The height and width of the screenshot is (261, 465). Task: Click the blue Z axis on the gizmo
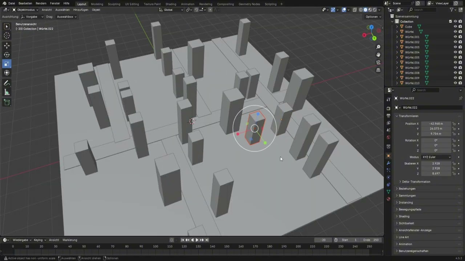point(371,27)
